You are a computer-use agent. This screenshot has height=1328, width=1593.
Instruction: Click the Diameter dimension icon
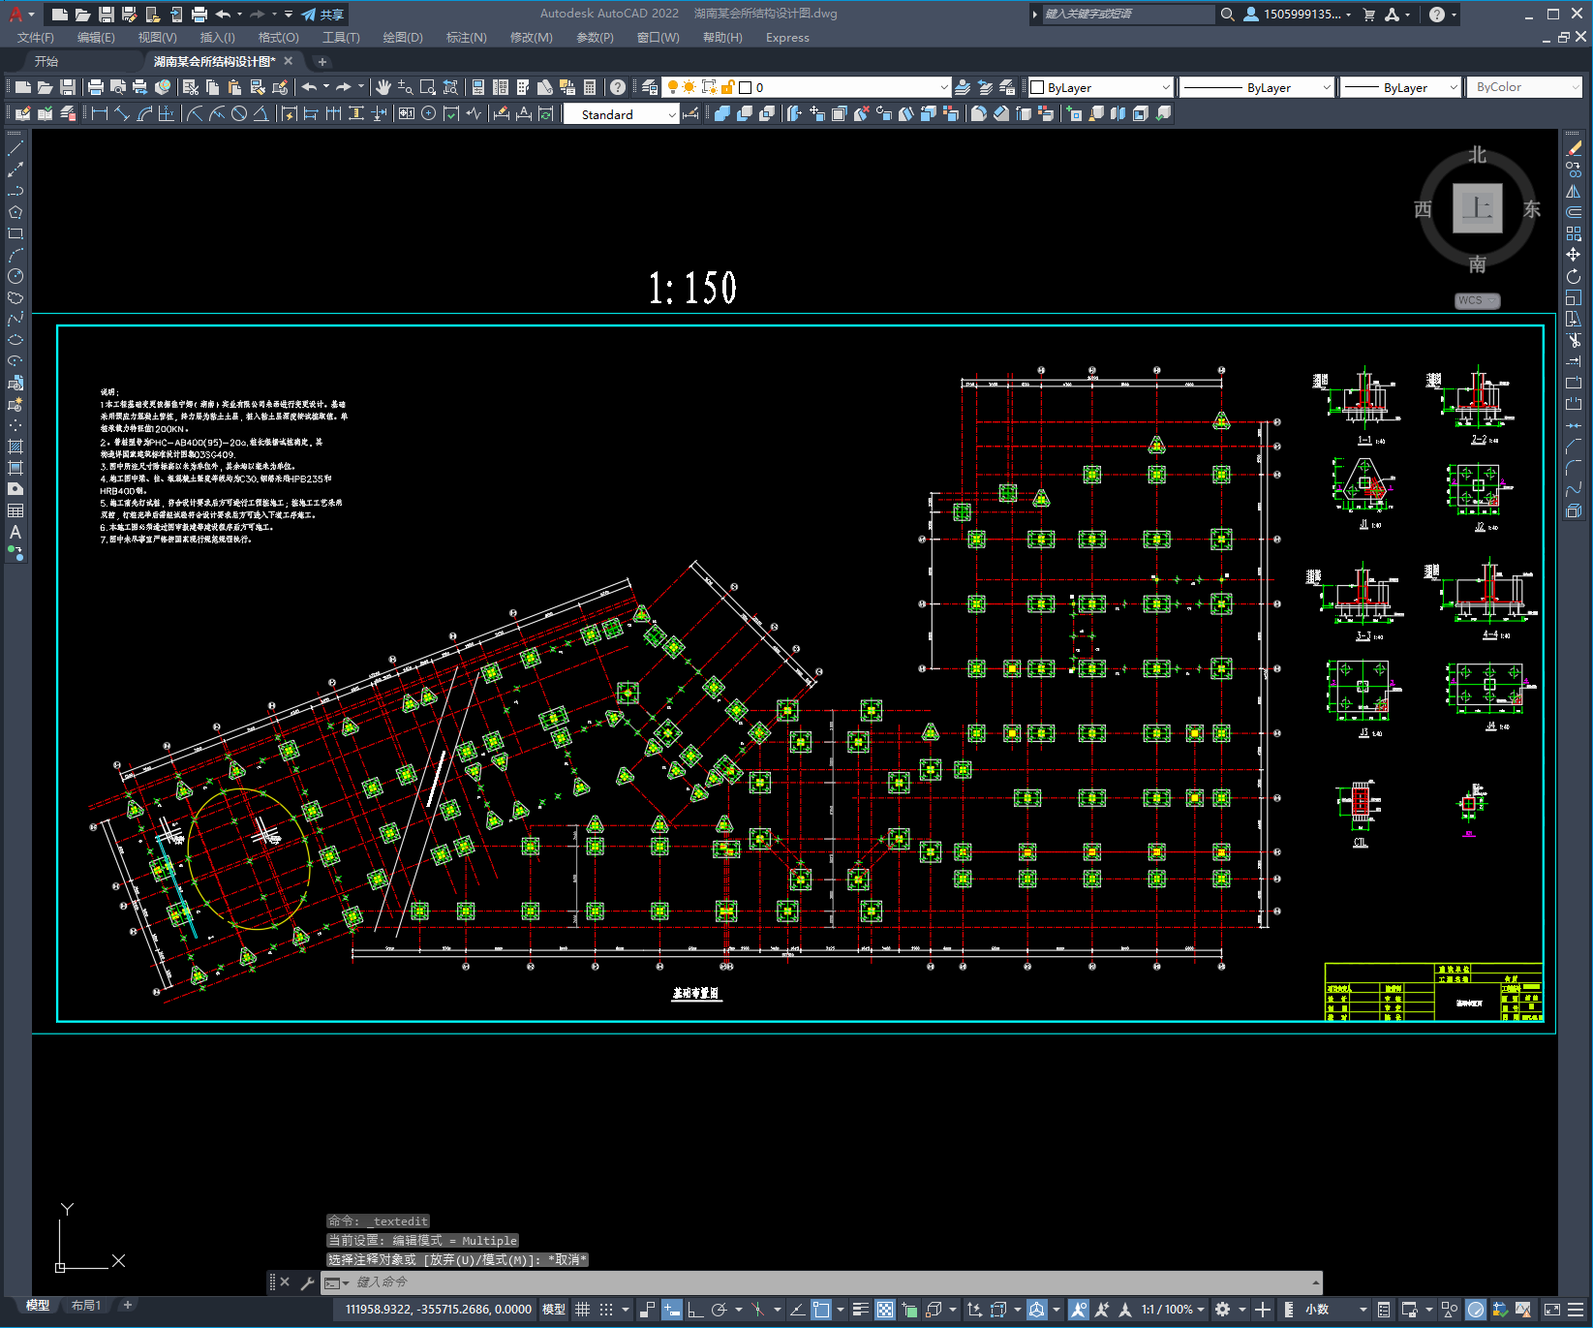click(x=239, y=113)
